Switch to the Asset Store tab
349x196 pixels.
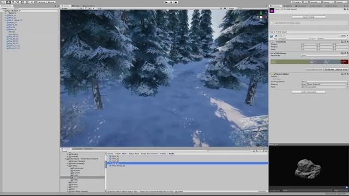tap(88, 6)
